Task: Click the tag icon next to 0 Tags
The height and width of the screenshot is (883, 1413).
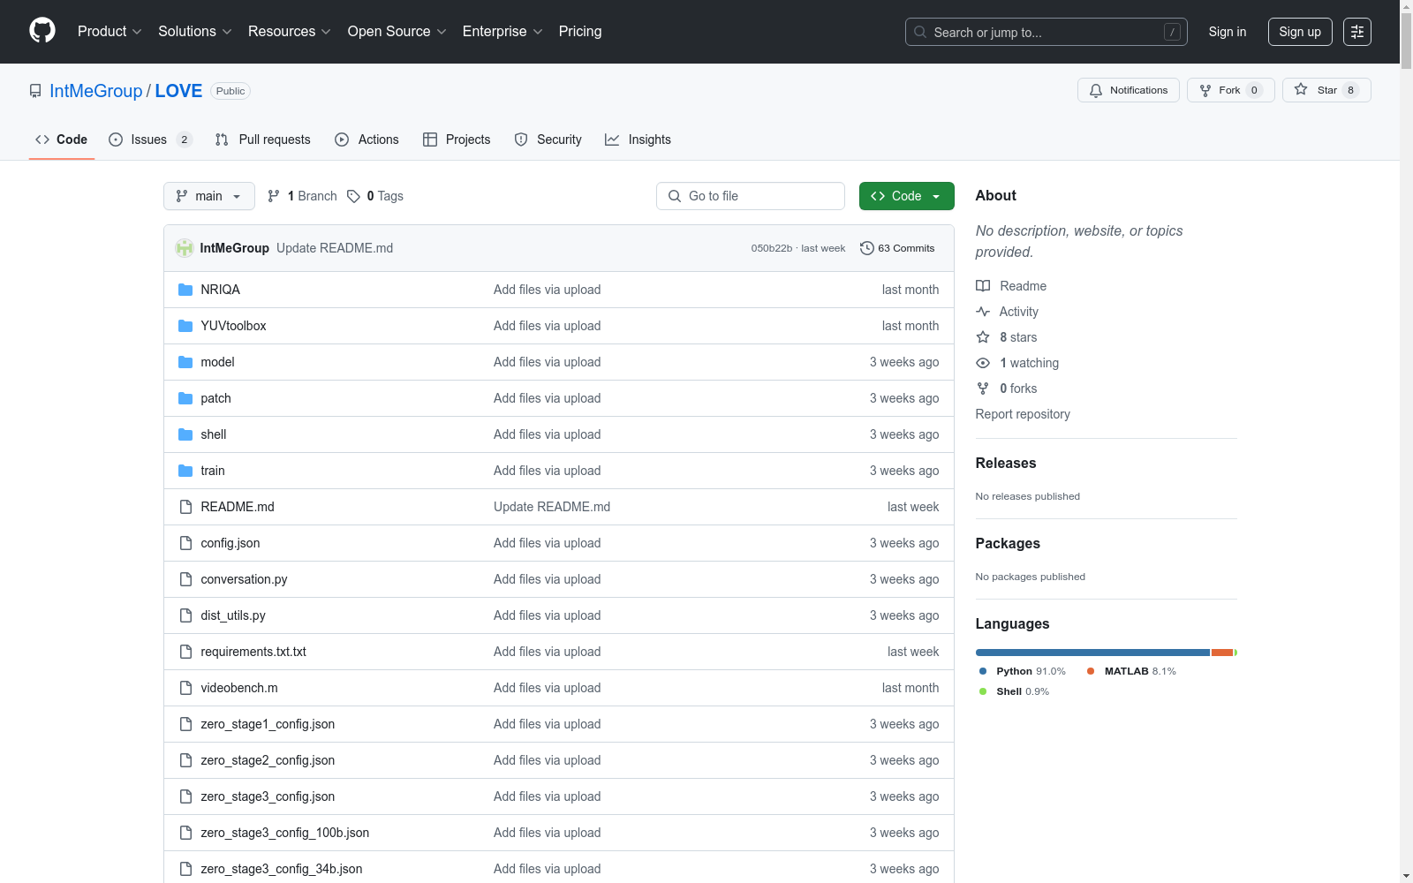Action: pos(353,196)
